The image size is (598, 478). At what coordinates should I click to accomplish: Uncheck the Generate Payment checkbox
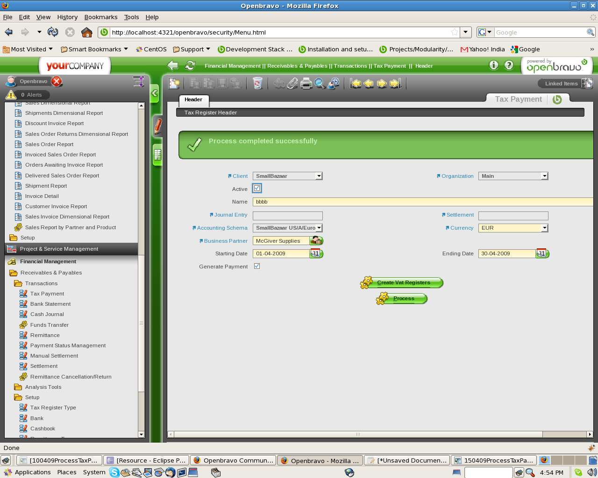[257, 266]
